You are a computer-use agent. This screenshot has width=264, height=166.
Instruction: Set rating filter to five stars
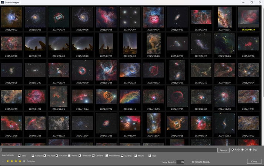[x=24, y=161]
